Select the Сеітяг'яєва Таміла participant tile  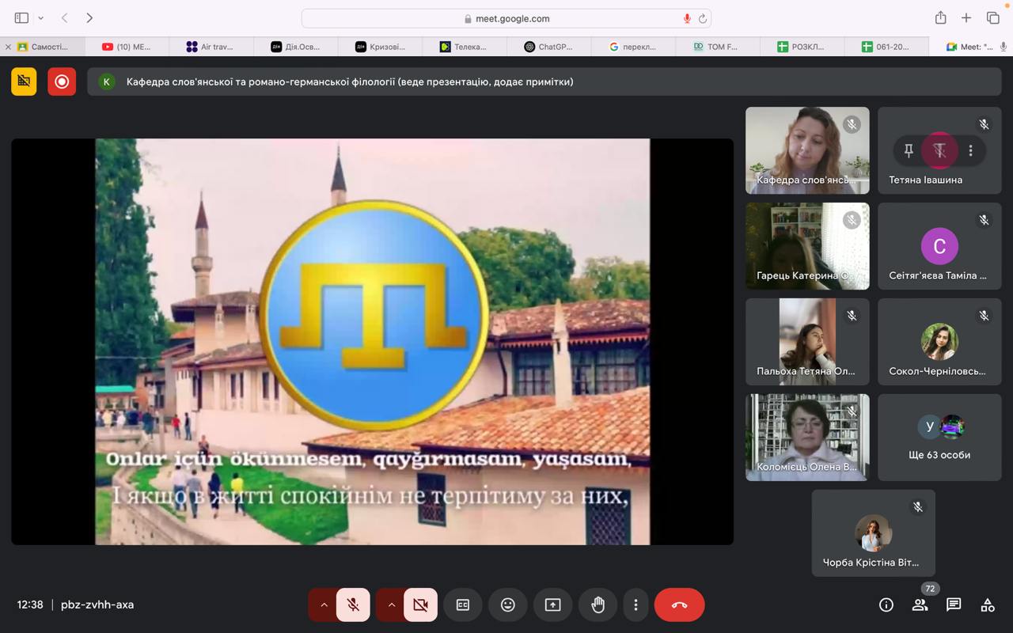pyautogui.click(x=939, y=246)
